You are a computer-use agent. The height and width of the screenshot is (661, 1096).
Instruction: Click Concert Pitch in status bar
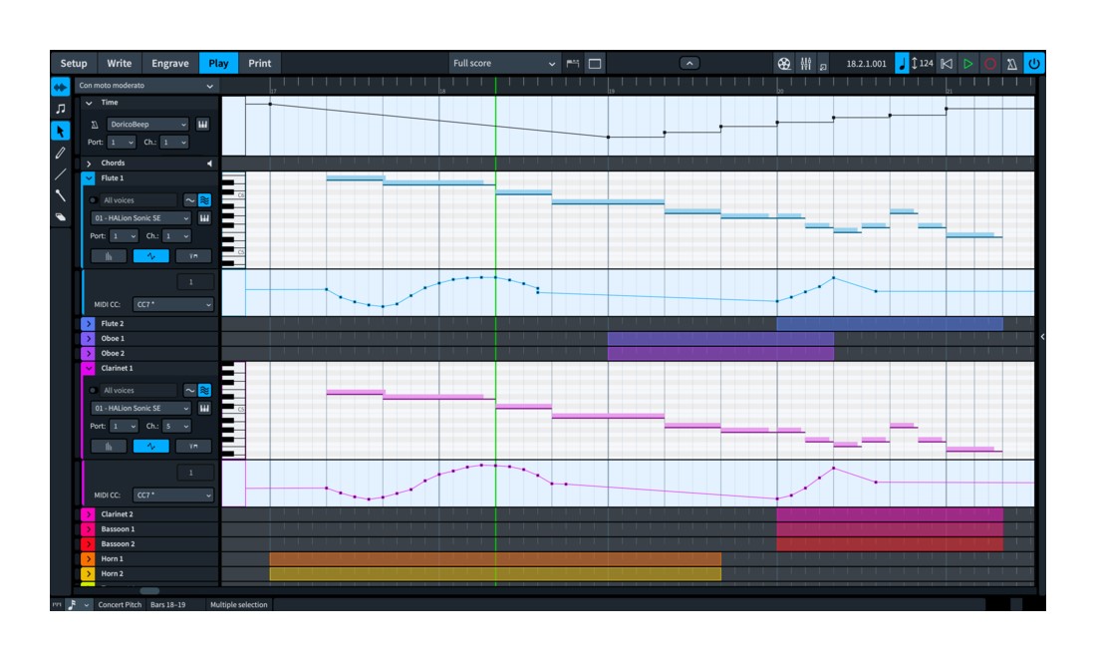[120, 604]
